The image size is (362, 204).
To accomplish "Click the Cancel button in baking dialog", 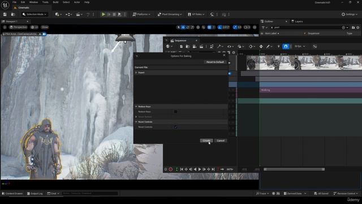I will point(221,141).
